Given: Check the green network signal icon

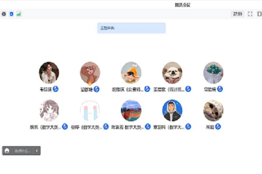Looking at the screenshot, I should coord(19,14).
